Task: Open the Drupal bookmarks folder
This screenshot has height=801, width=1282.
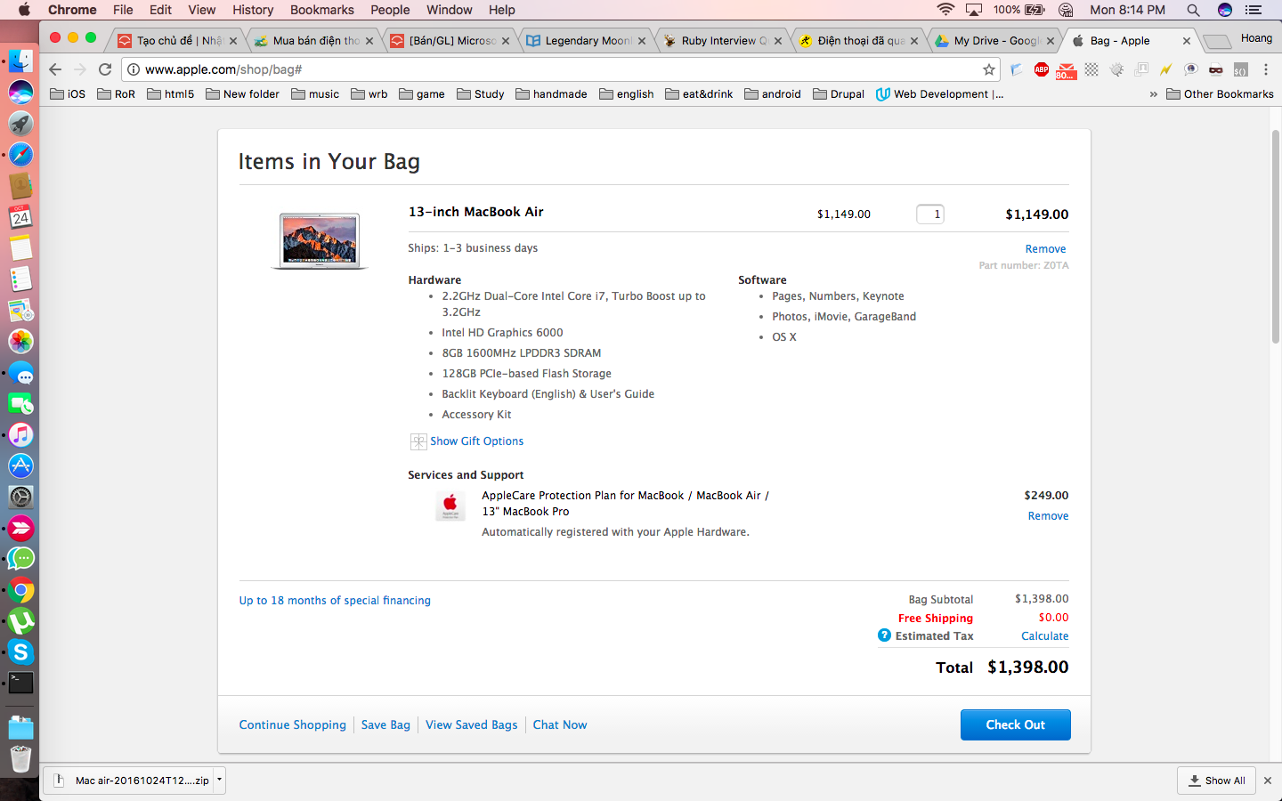Action: [x=839, y=94]
